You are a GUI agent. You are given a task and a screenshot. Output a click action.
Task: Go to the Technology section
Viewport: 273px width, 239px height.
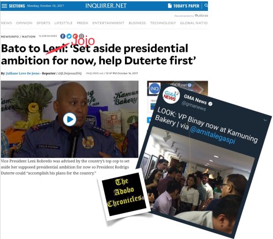pyautogui.click(x=163, y=23)
